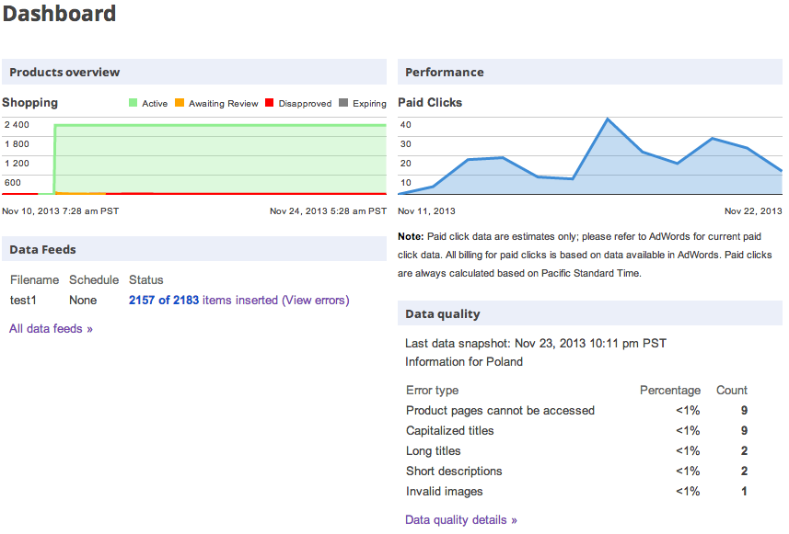Click the Products overview section header
The height and width of the screenshot is (534, 789).
point(194,72)
